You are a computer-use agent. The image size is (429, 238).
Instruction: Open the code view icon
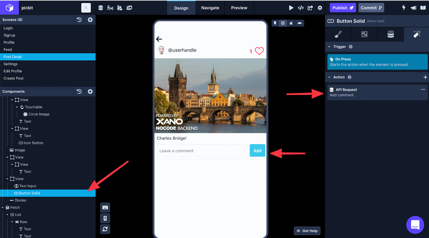301,8
